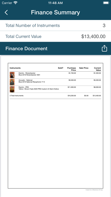This screenshot has width=111, height=197.
Task: Tap the $1,700.00 purchase price
Action: [72, 73]
